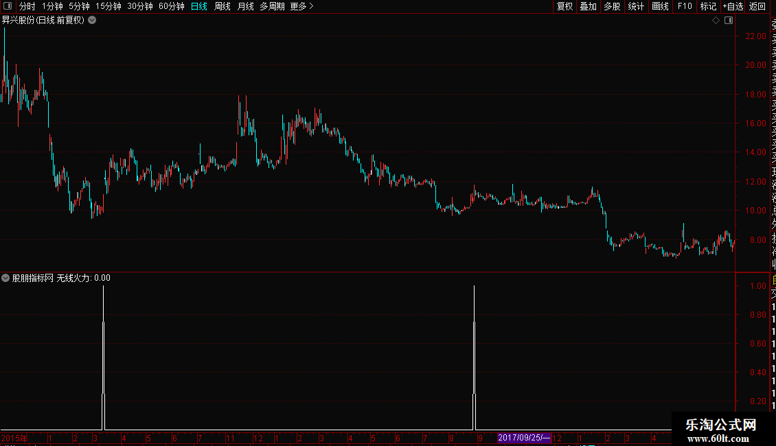Click the highlighted date 2017/09/25 marker

click(524, 438)
